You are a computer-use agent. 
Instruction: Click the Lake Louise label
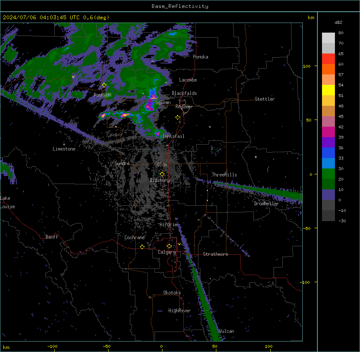(x=8, y=202)
